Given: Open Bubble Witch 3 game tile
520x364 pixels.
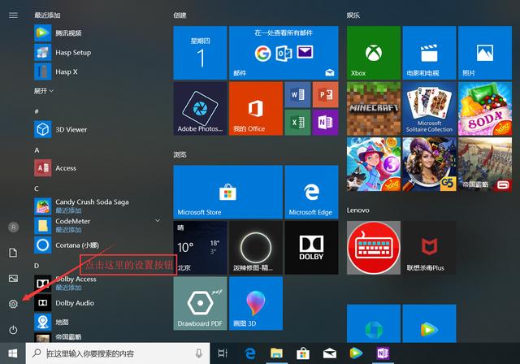Looking at the screenshot, I should click(374, 164).
